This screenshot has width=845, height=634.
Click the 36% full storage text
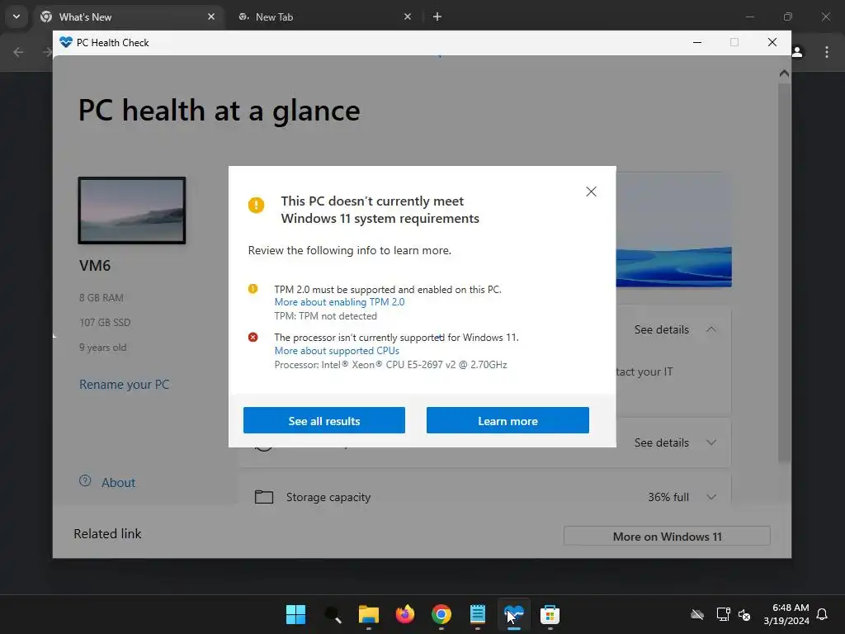[668, 497]
